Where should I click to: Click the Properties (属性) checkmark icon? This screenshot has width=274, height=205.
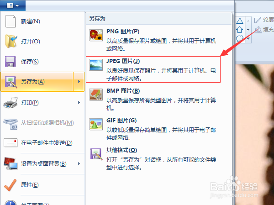click(11, 185)
